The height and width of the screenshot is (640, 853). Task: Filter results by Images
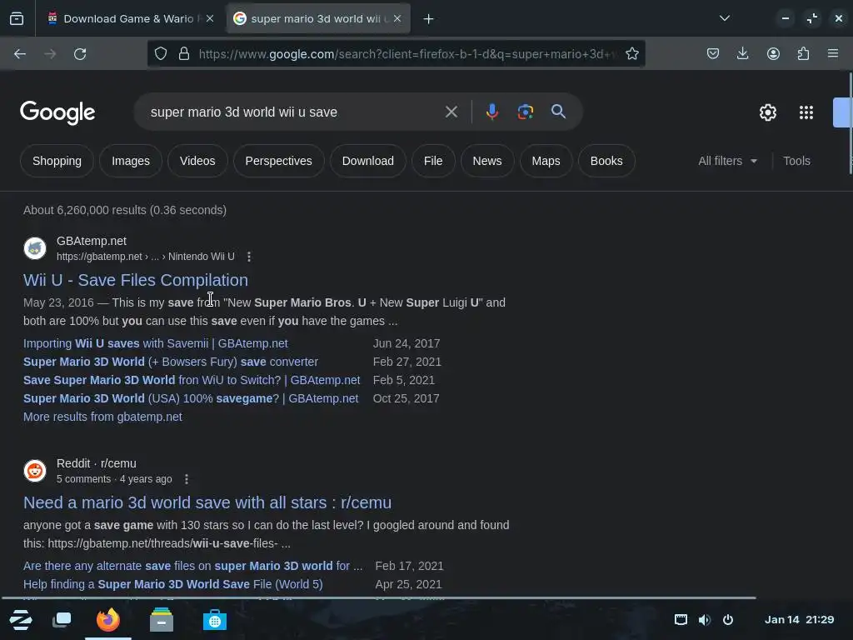[x=131, y=161]
